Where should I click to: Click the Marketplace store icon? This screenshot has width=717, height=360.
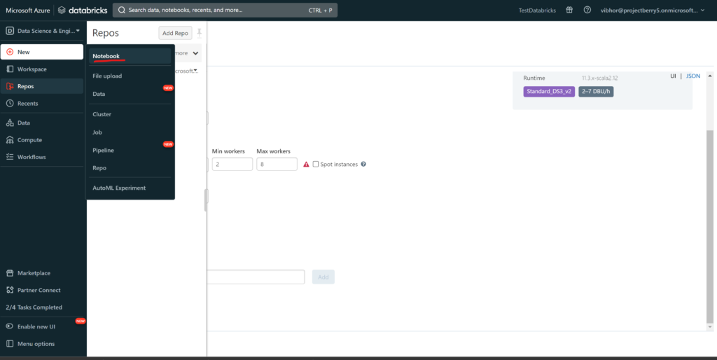(10, 273)
